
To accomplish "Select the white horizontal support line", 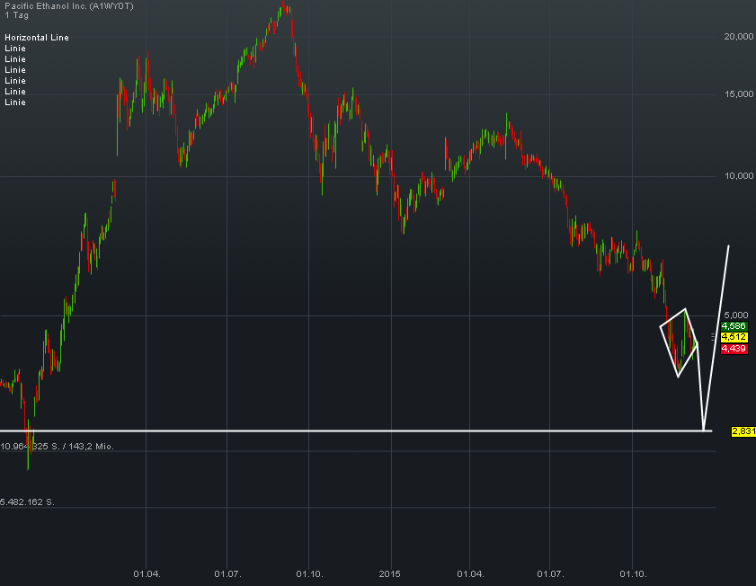I will (x=360, y=430).
